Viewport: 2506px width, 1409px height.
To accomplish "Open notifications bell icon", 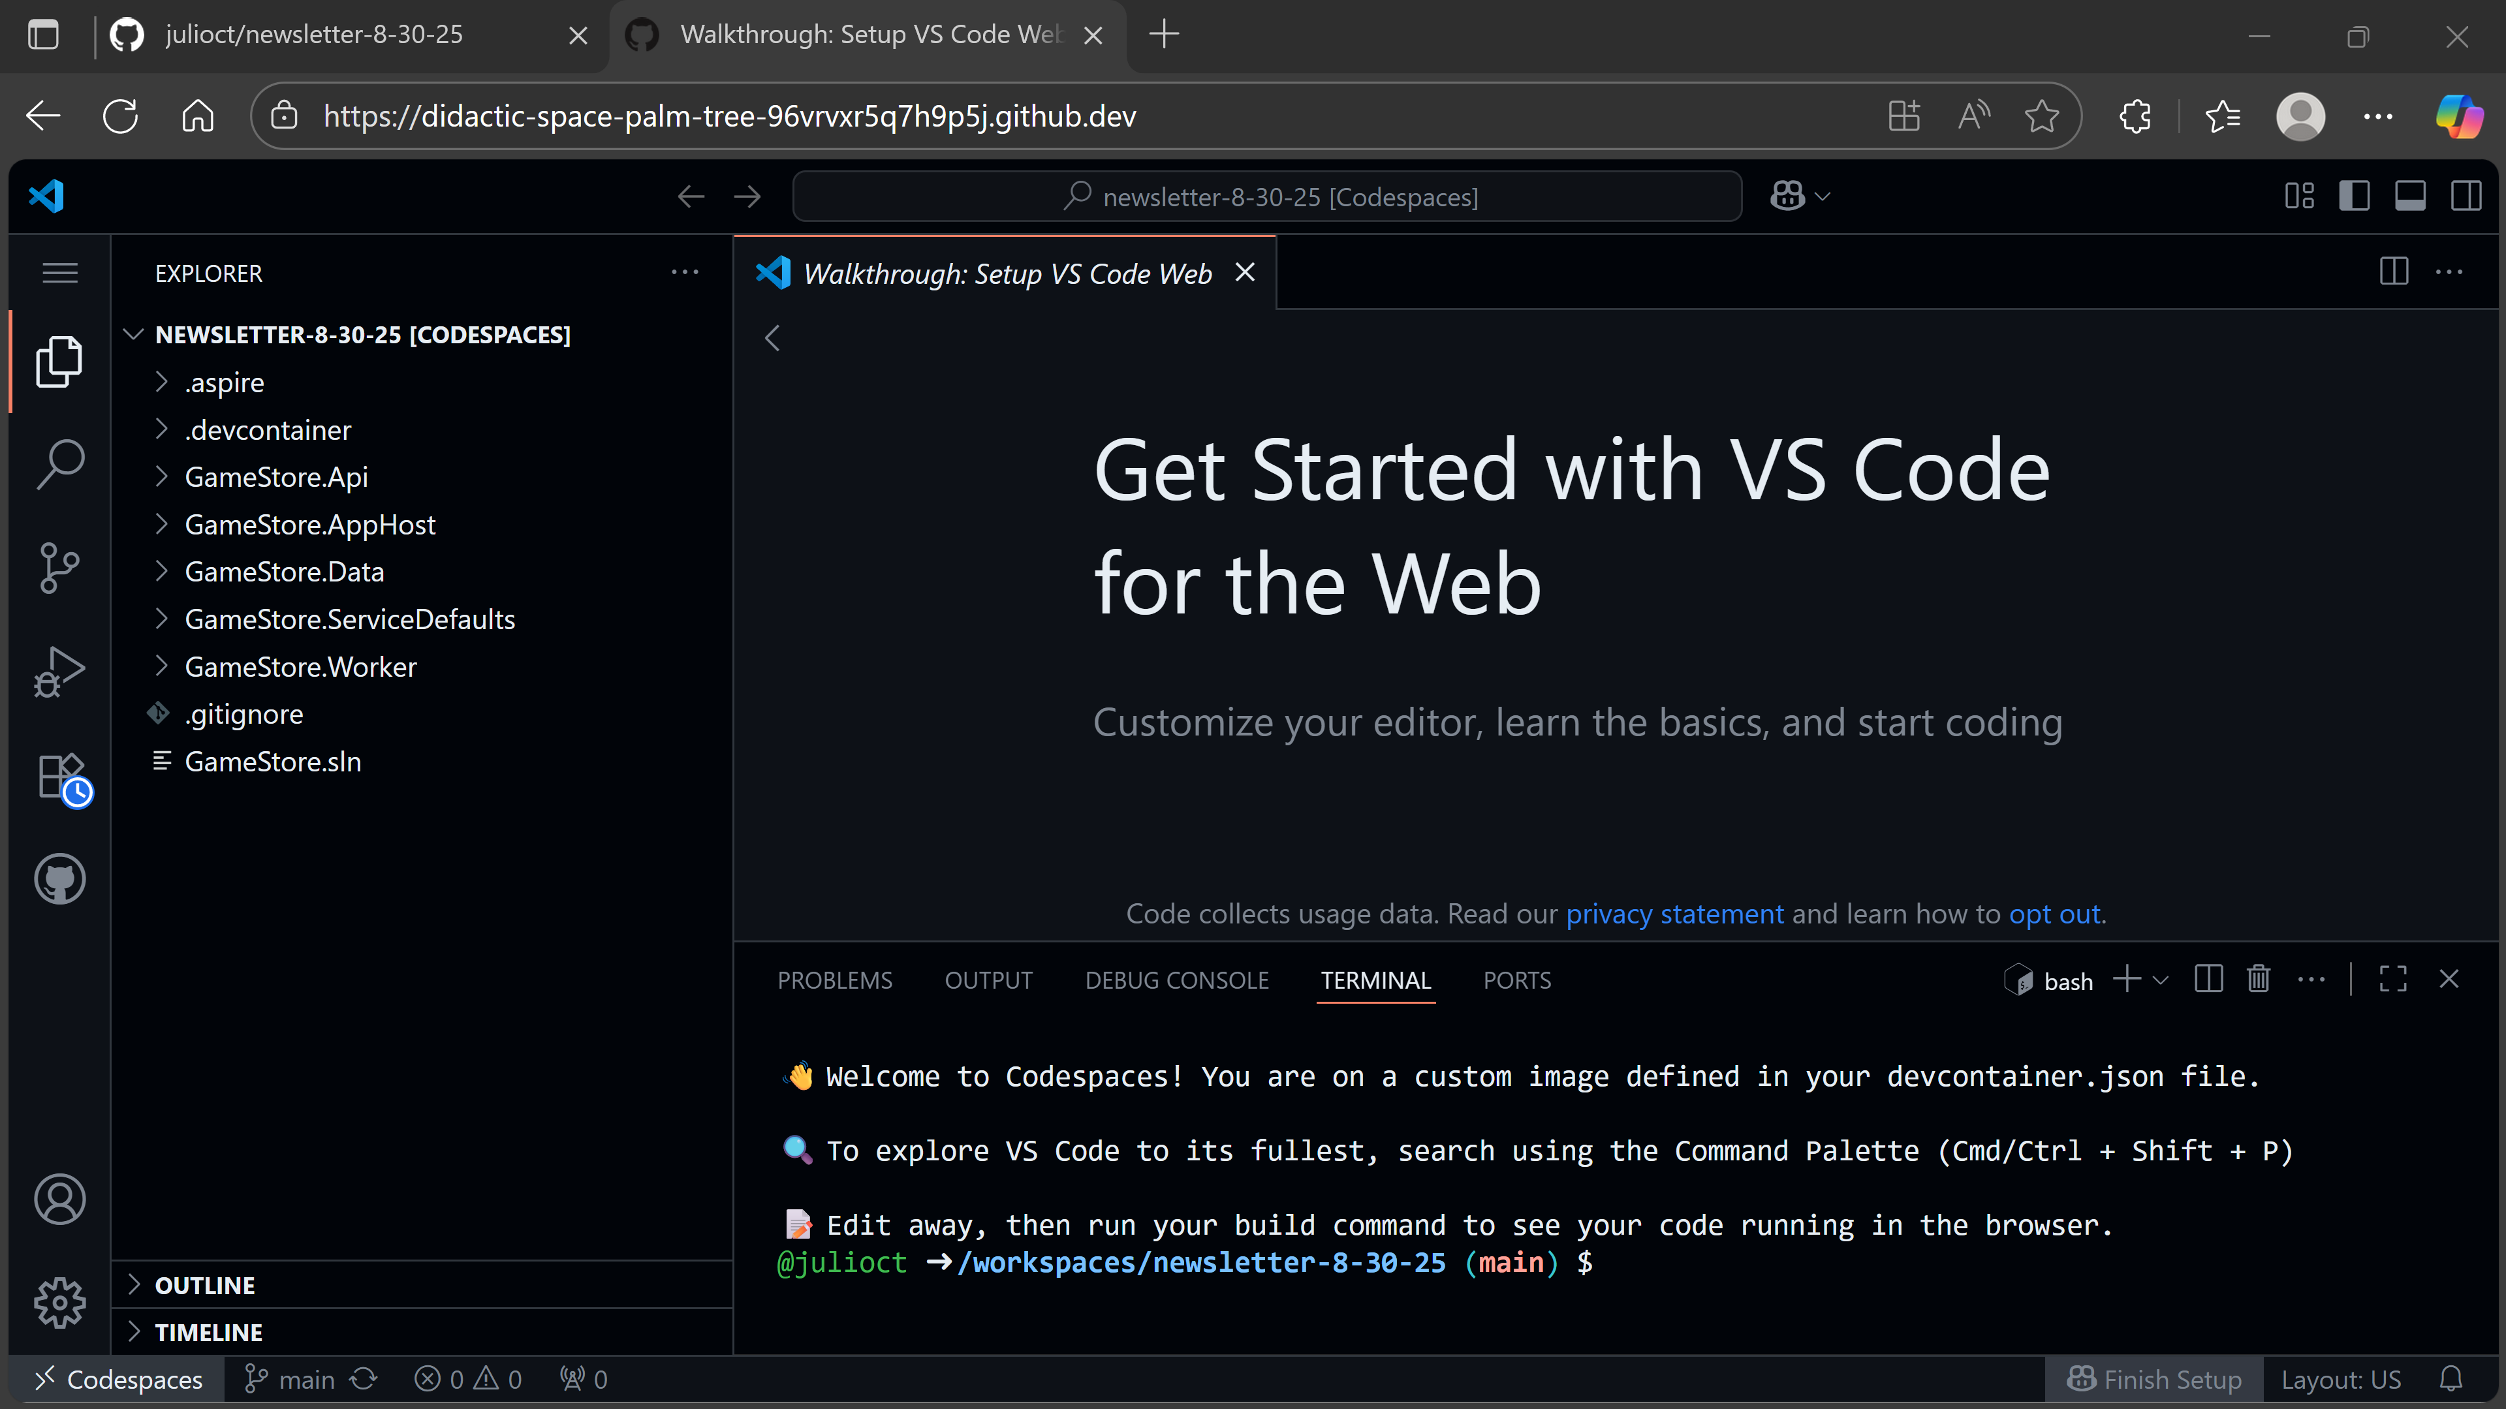I will pos(2451,1379).
